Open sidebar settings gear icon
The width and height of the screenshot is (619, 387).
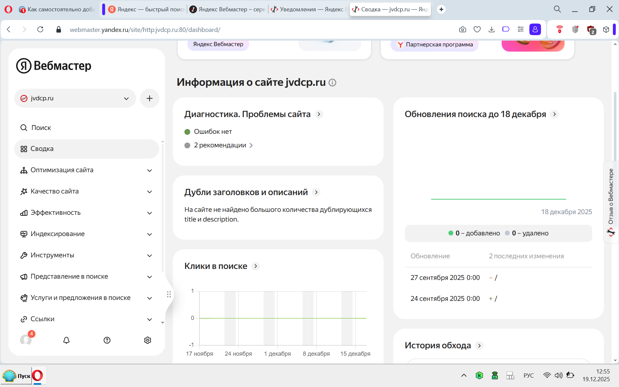tap(148, 340)
